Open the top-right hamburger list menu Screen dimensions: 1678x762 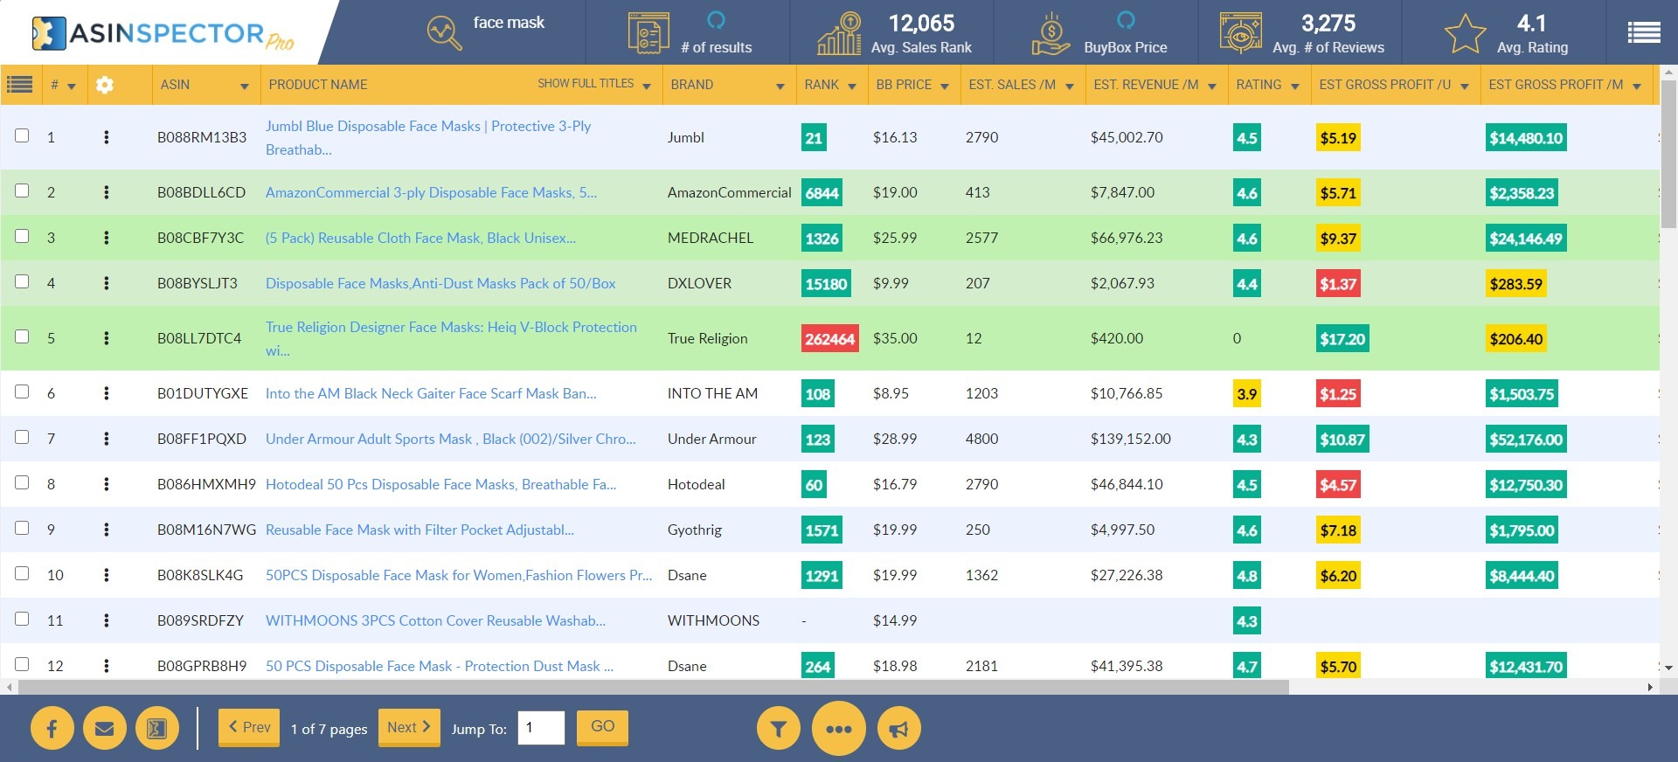(1644, 33)
